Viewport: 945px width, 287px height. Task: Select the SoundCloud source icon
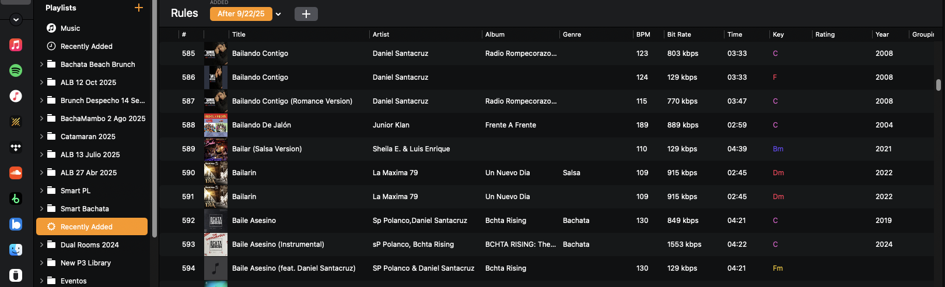(16, 173)
